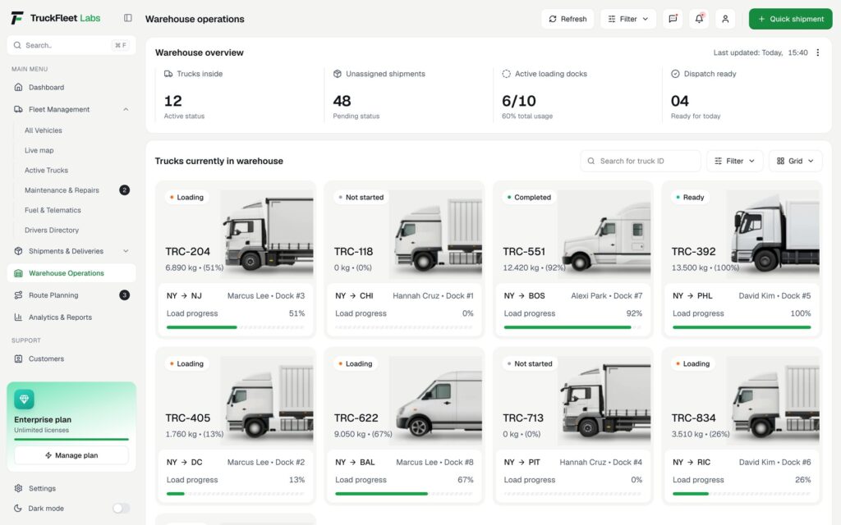Click the Route Planning icon

18,295
